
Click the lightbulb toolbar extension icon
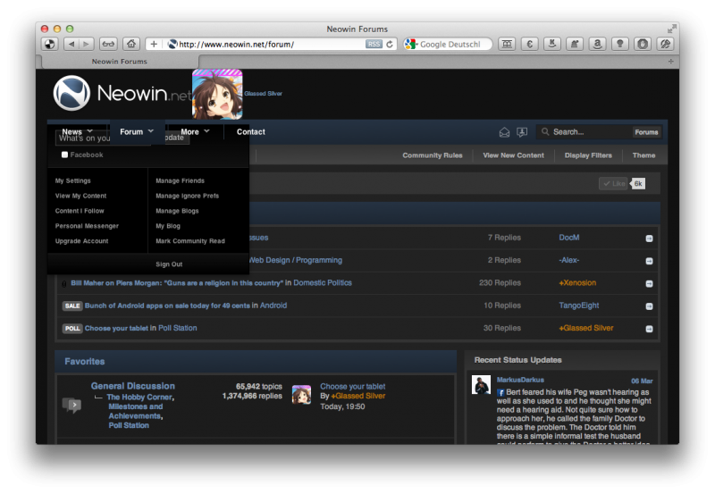619,44
